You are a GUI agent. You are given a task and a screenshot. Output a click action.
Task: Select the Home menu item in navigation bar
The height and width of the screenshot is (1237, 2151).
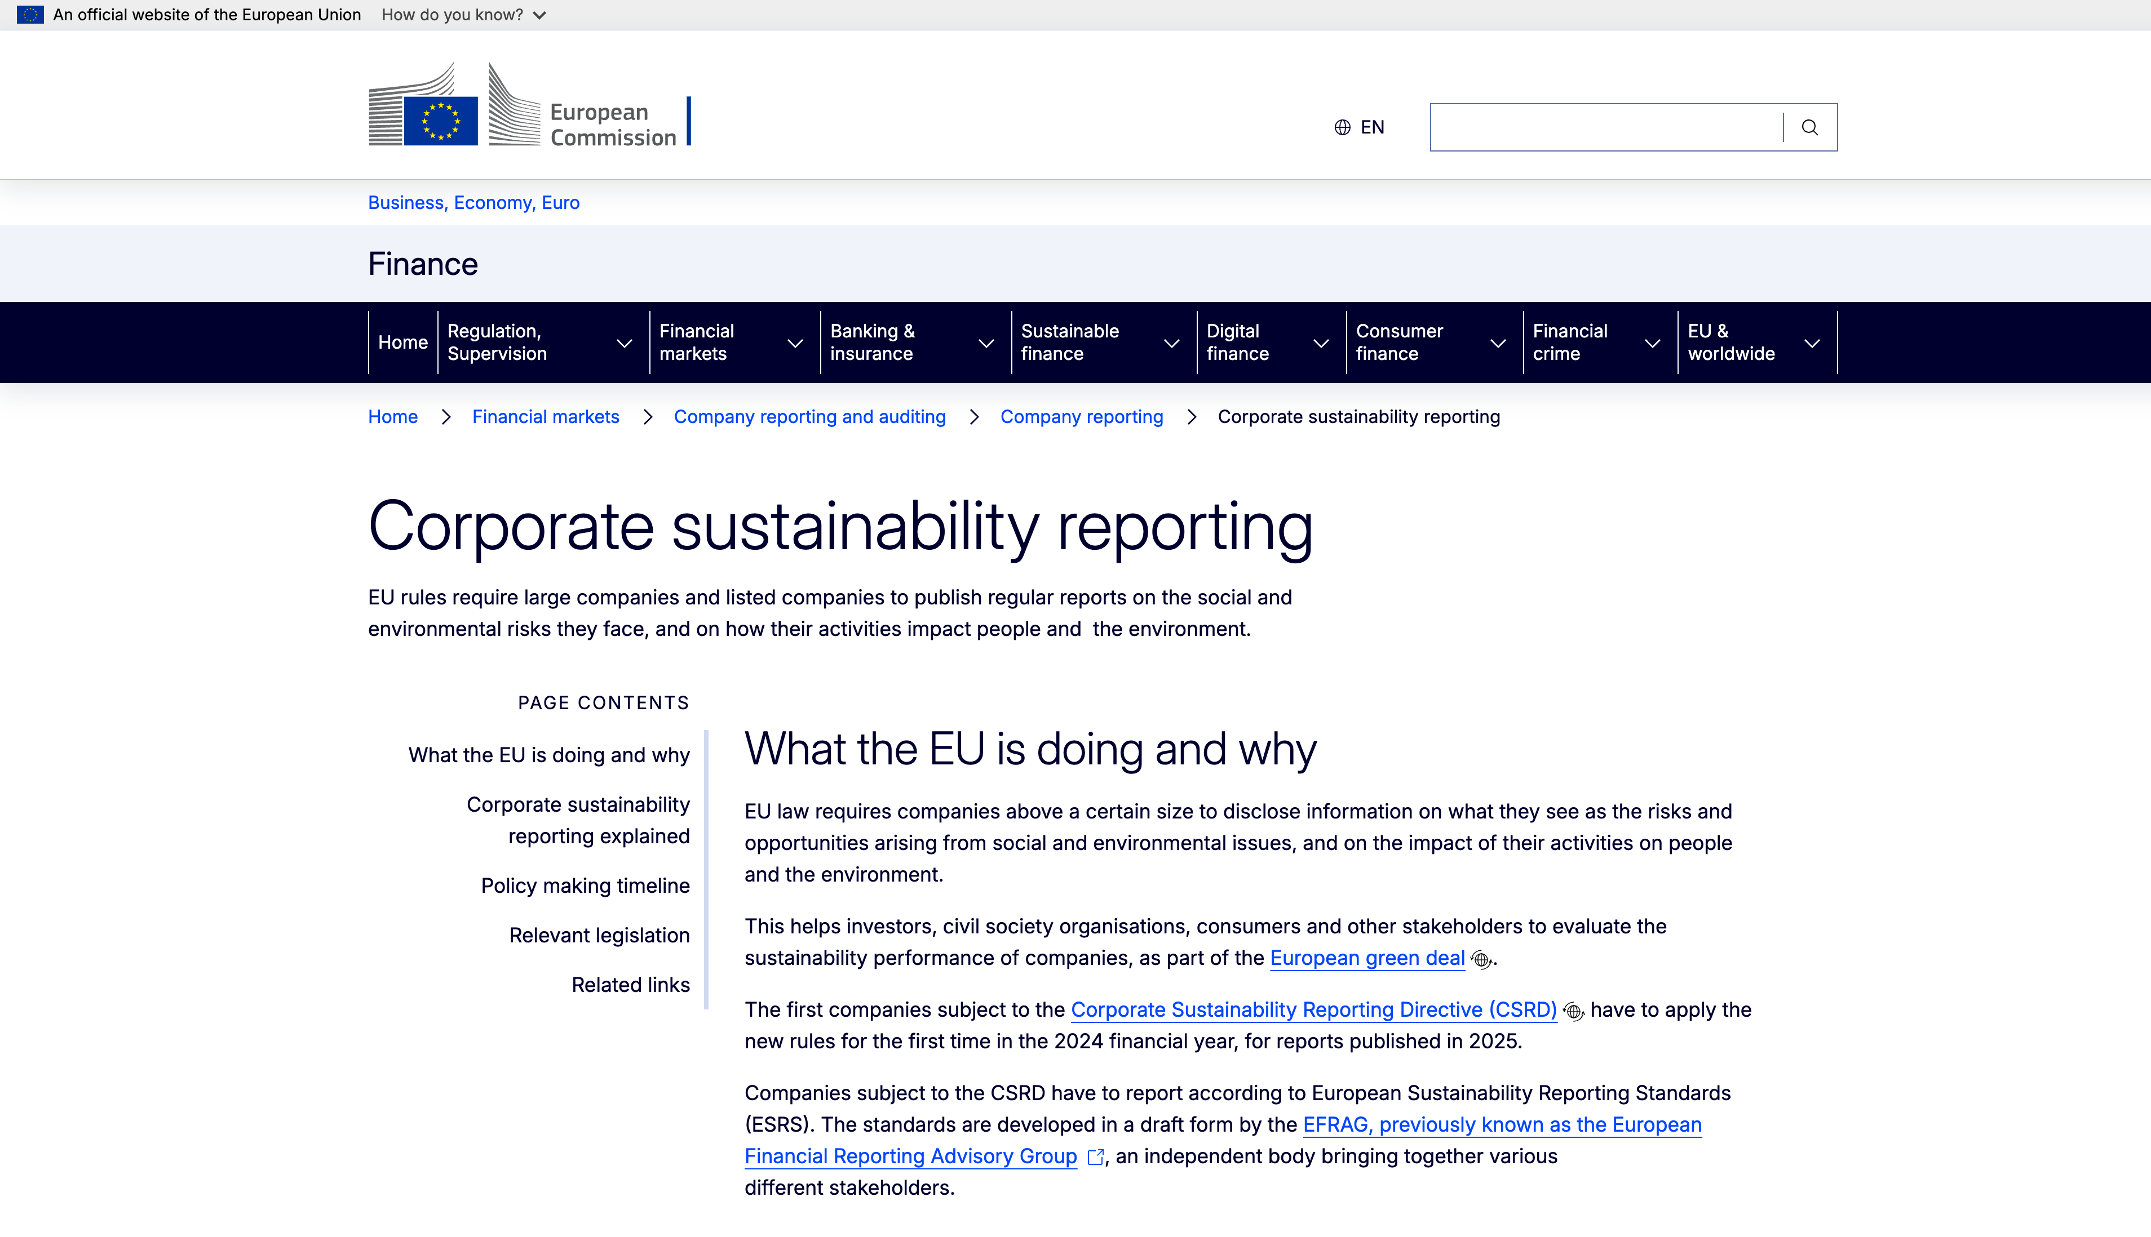pos(402,342)
